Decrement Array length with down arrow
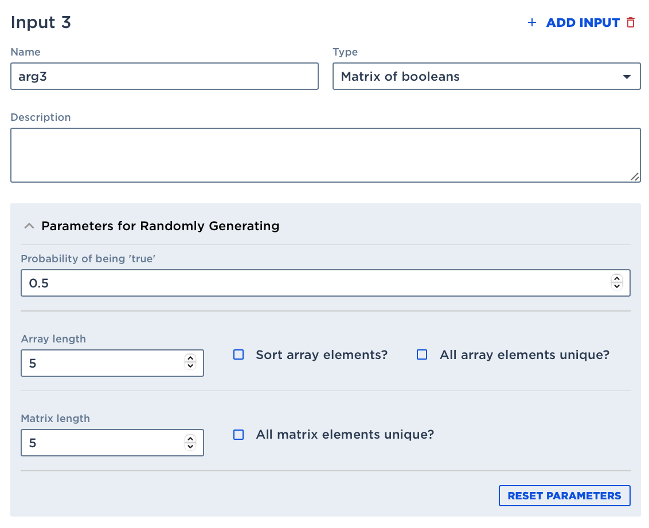The image size is (649, 528). (x=190, y=367)
